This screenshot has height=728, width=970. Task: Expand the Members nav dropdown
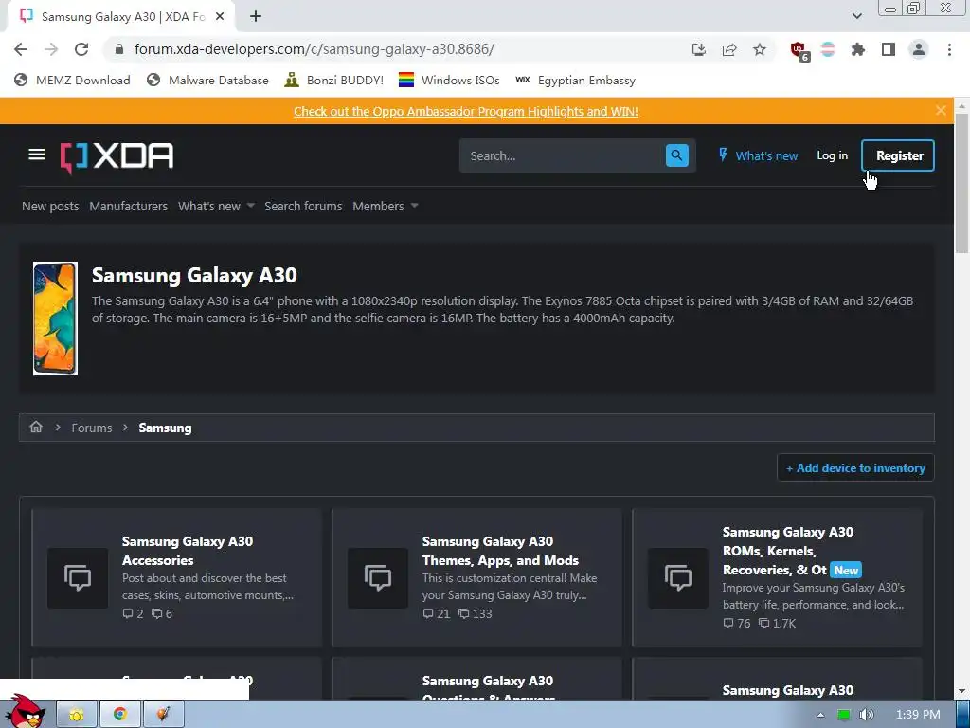point(415,206)
